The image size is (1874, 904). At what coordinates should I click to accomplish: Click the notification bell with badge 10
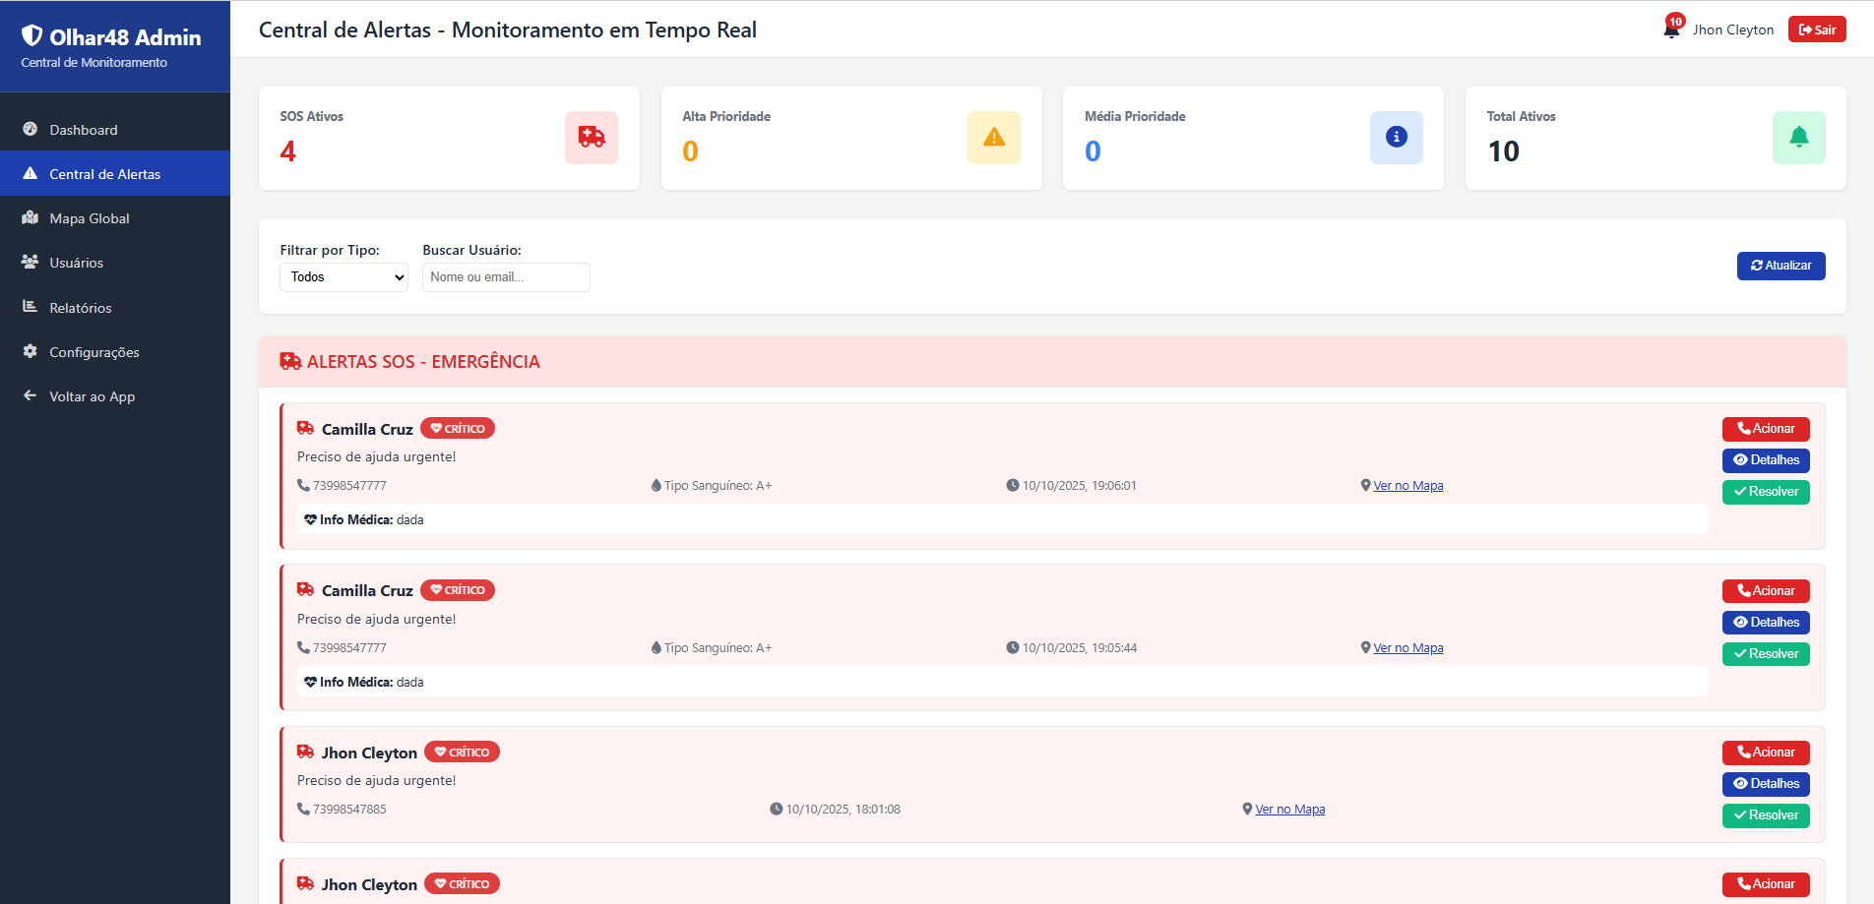[x=1671, y=30]
